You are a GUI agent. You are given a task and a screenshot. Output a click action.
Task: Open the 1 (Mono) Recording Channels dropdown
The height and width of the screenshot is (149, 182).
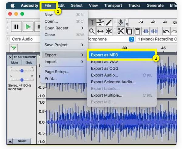click(x=157, y=39)
